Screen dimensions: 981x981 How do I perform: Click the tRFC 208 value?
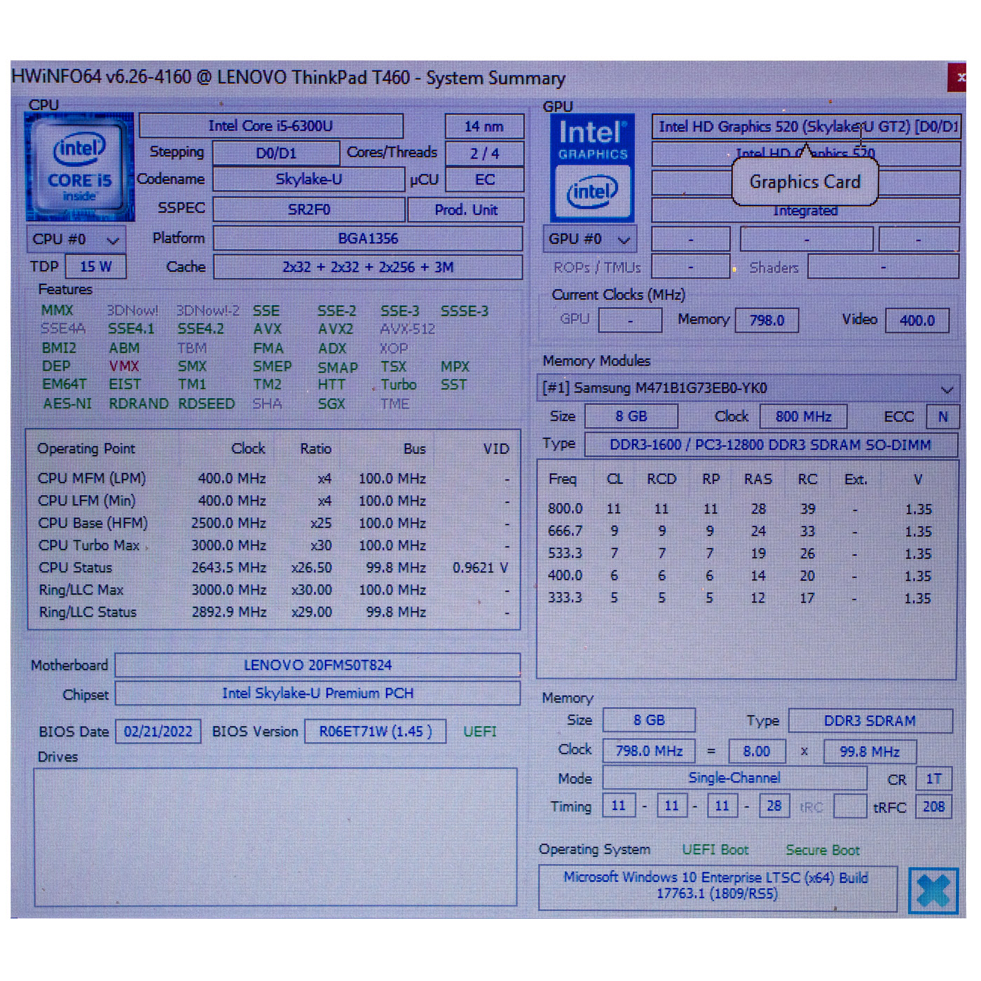coord(933,807)
